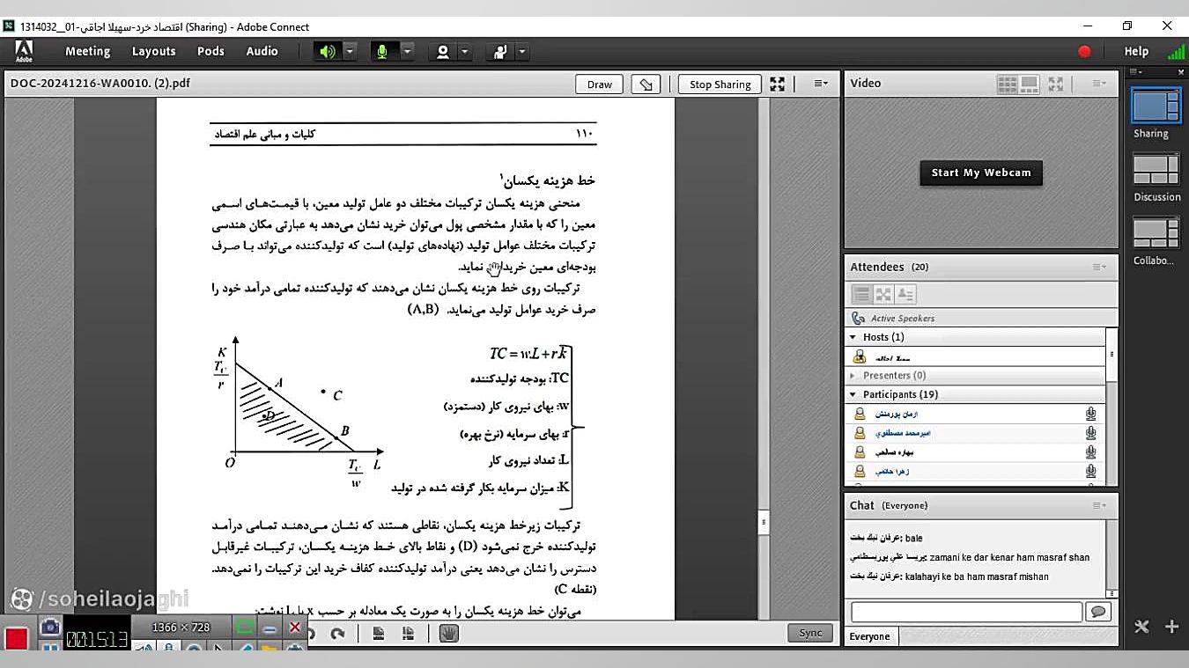
Task: Open the raise hand status dropdown arrow
Action: pos(522,51)
